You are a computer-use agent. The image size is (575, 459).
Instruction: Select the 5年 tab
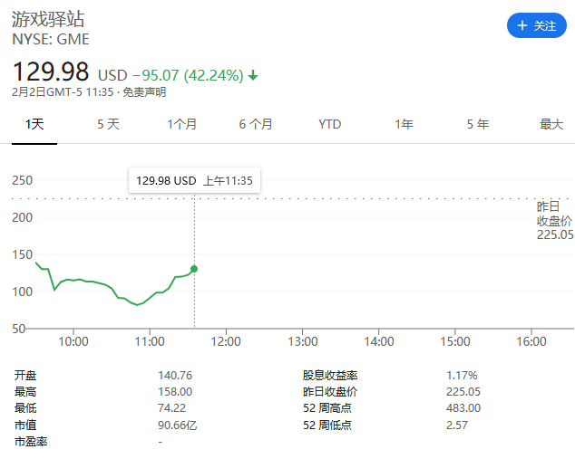tap(477, 124)
